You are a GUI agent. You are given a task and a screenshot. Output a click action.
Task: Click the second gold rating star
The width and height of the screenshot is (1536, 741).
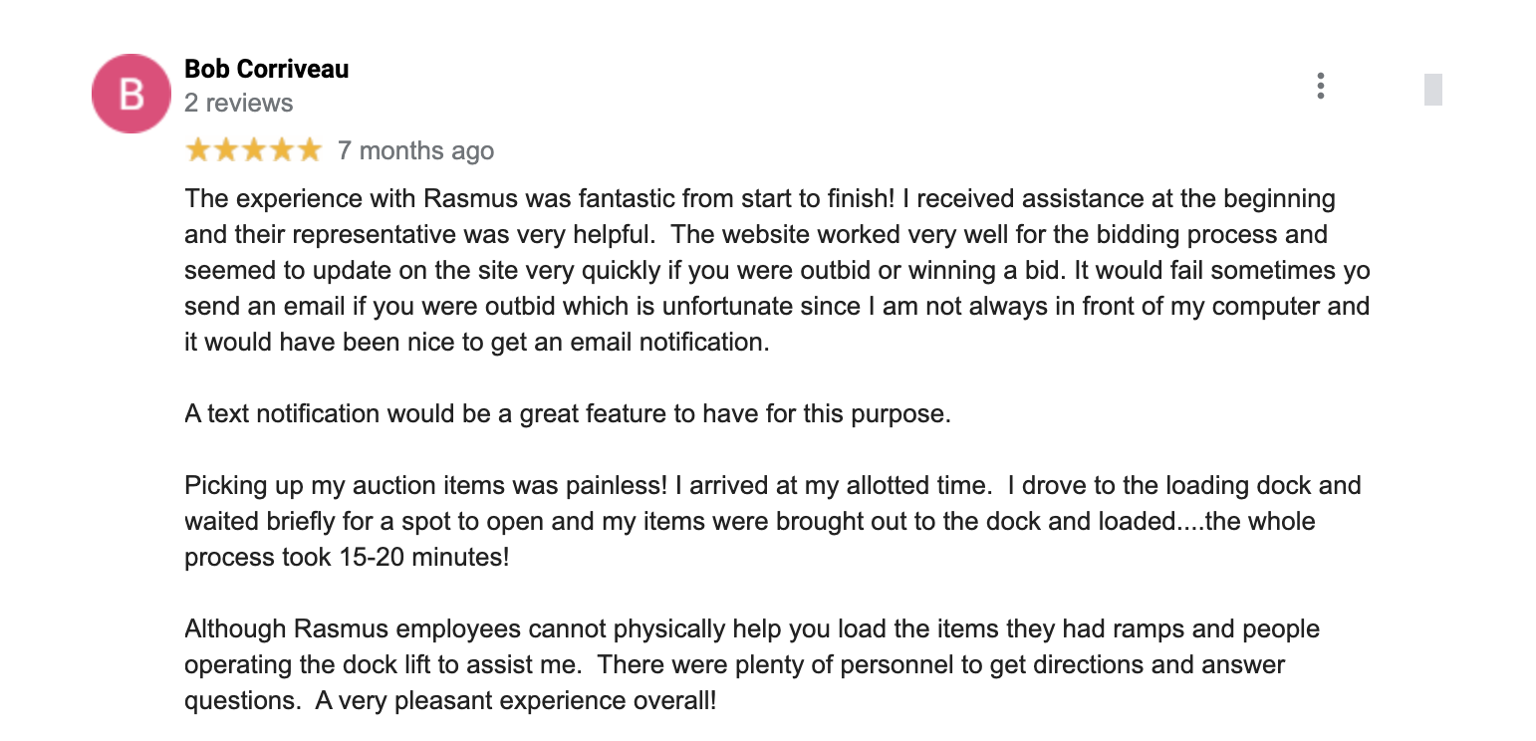pos(226,150)
